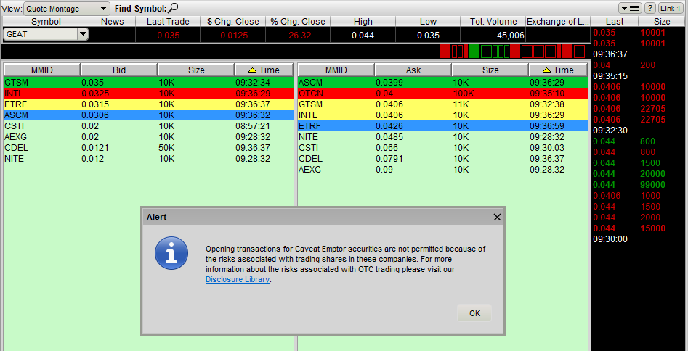Click the Symbol column header
688x351 pixels.
[x=46, y=22]
